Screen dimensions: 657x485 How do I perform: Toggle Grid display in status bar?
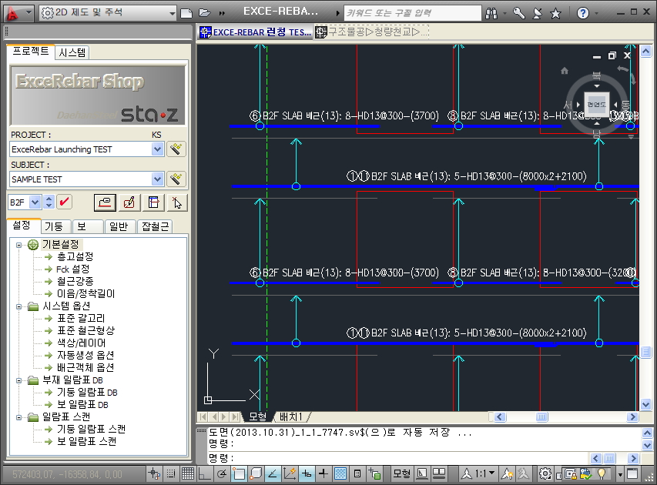pos(188,473)
